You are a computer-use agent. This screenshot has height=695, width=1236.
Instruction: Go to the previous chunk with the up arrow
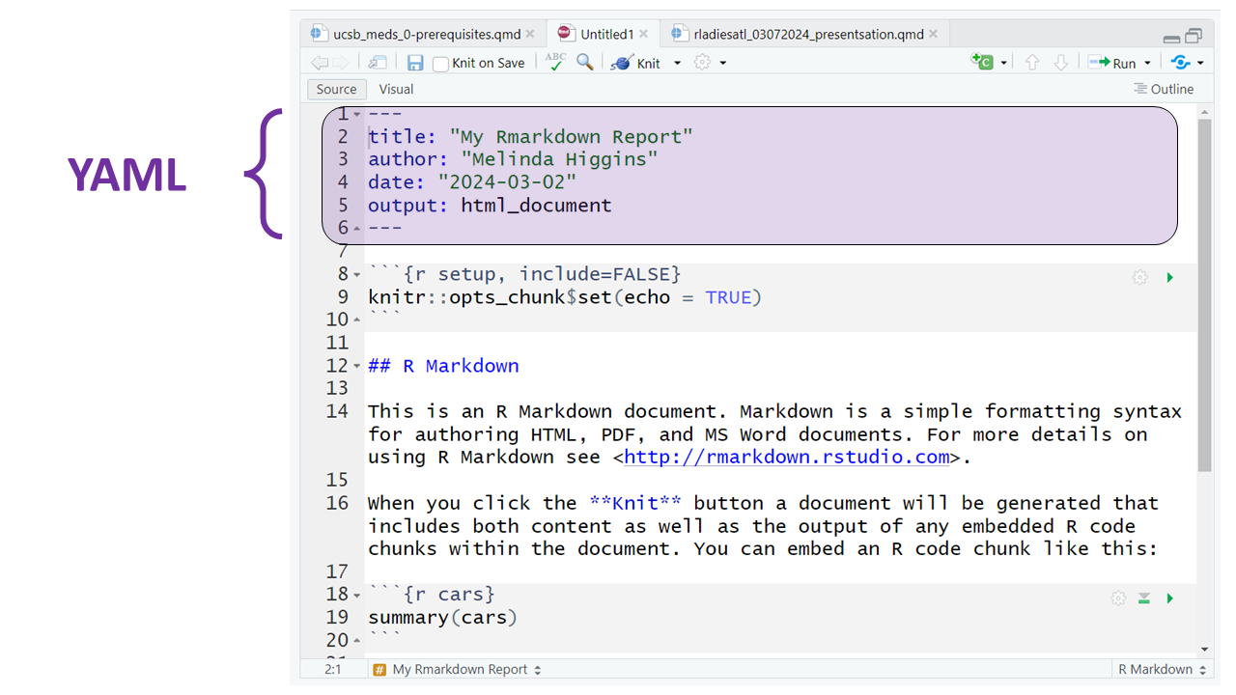click(x=1032, y=63)
